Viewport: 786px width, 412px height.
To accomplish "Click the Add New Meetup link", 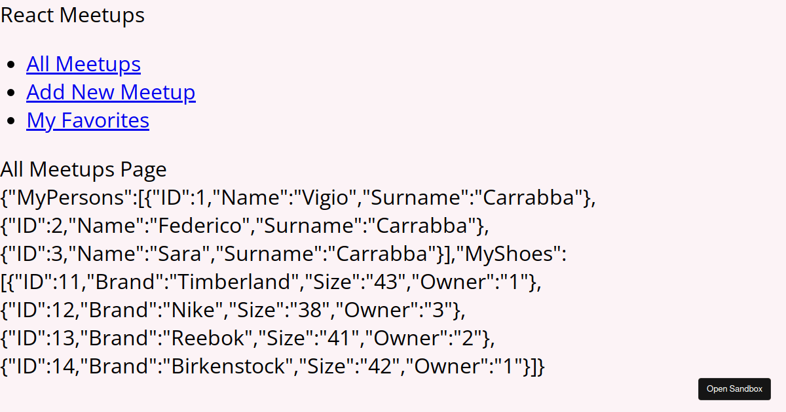I will [111, 92].
